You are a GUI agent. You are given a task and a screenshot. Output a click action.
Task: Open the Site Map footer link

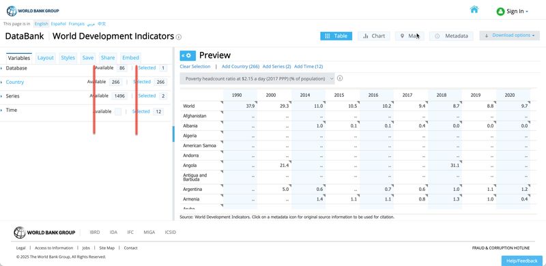(x=107, y=248)
